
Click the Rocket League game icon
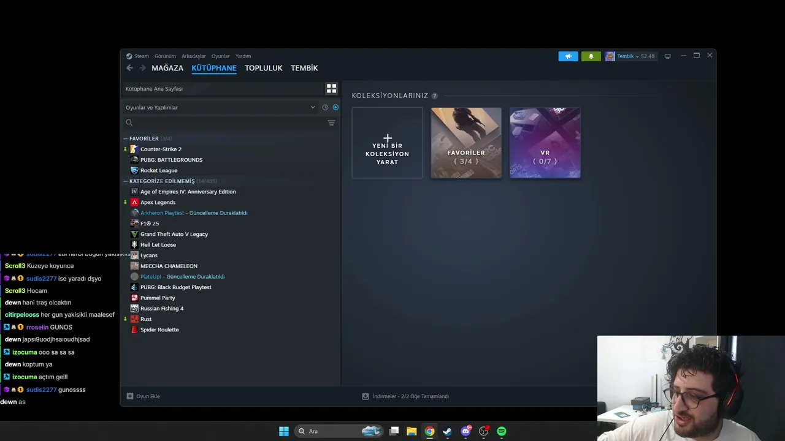[134, 170]
